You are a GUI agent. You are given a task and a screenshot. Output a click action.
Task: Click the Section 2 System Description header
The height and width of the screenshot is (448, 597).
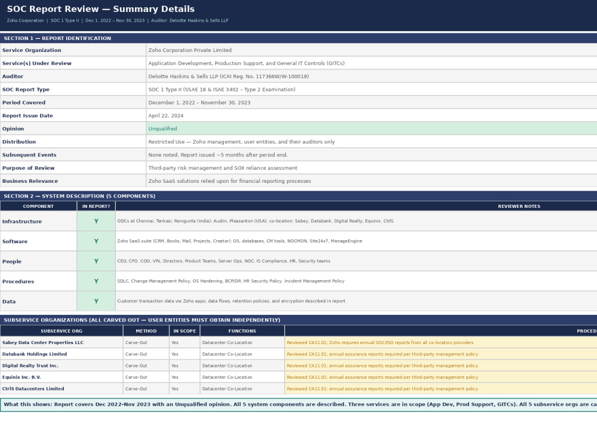(298, 196)
